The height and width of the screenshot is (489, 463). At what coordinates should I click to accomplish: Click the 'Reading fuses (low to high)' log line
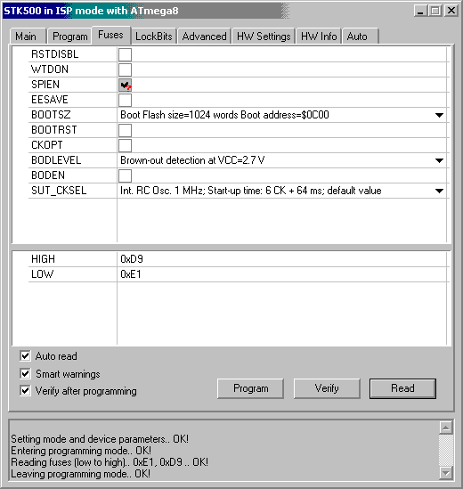point(110,462)
